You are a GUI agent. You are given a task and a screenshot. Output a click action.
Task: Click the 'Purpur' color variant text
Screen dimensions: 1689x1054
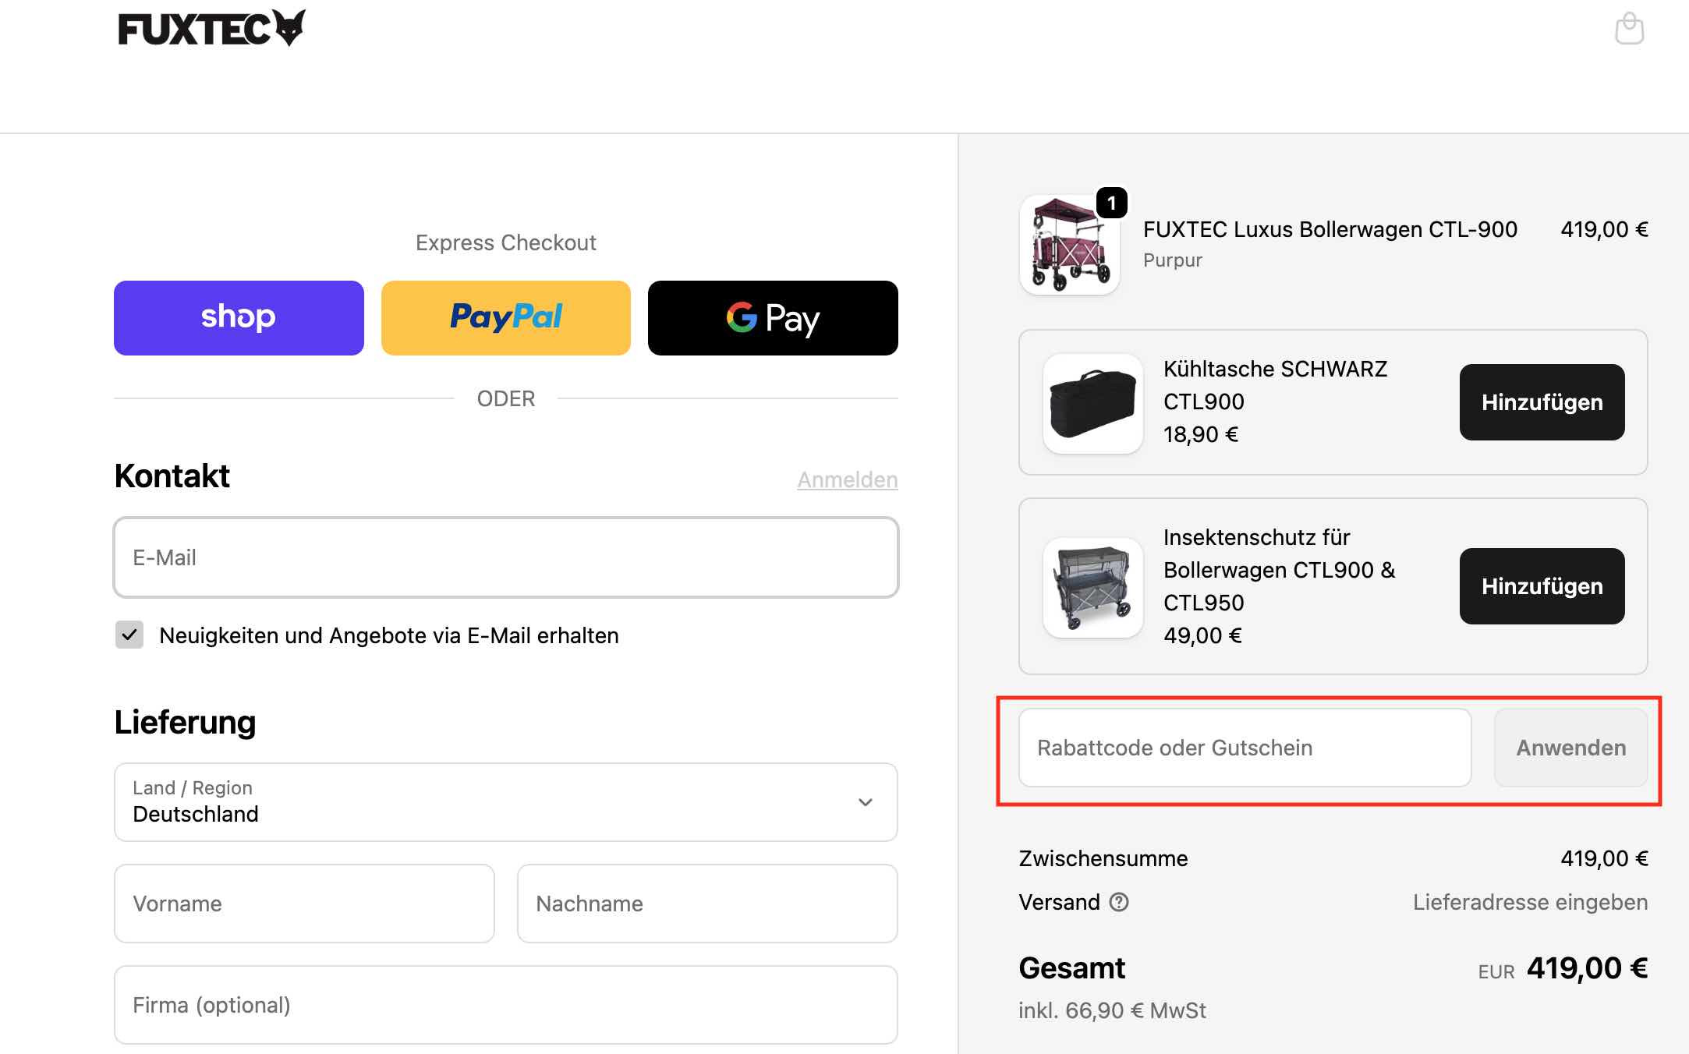(x=1173, y=260)
